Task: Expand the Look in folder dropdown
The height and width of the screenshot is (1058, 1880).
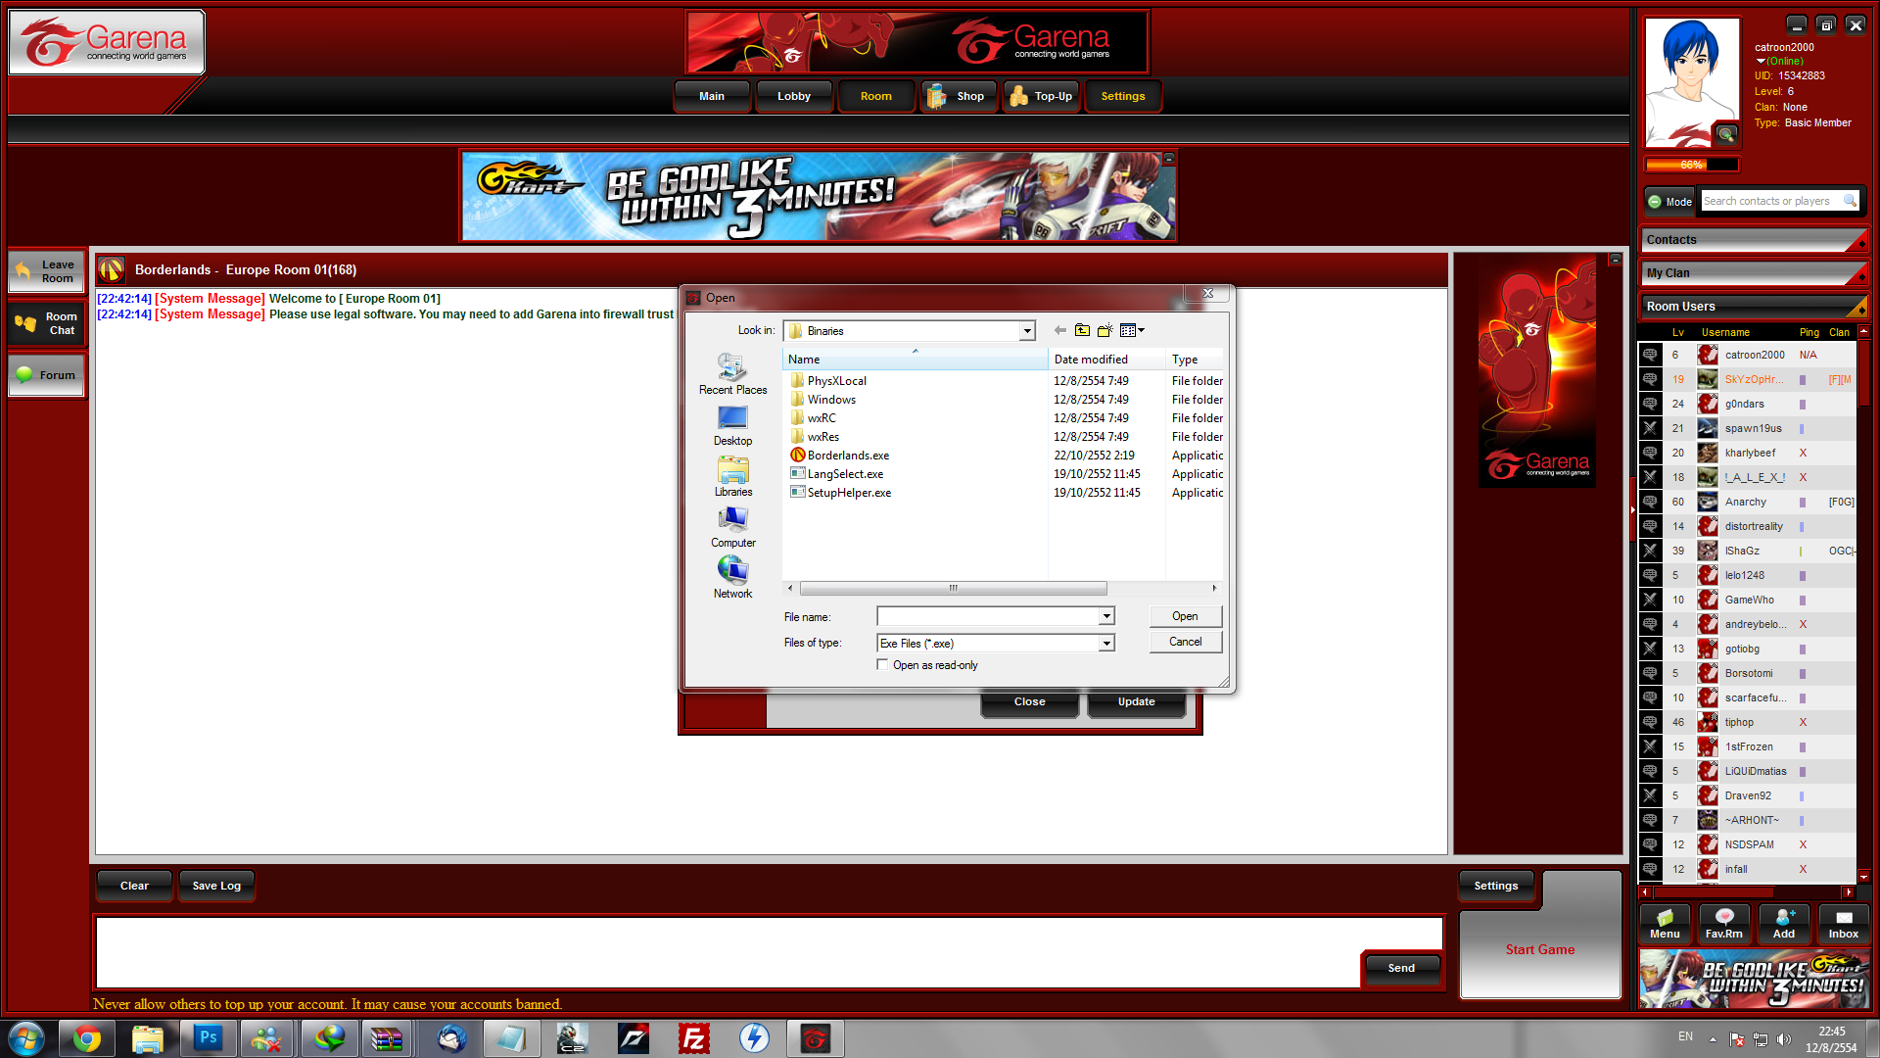Action: coord(1027,331)
